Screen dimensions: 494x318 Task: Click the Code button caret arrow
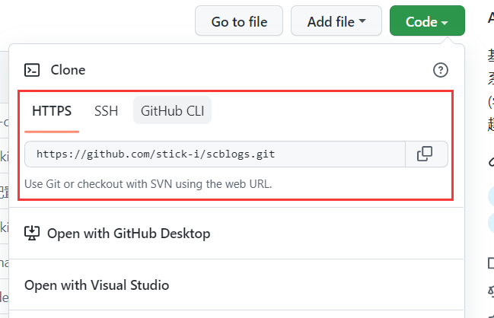[x=445, y=22]
